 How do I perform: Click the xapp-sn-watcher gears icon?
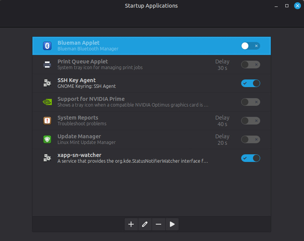47,158
